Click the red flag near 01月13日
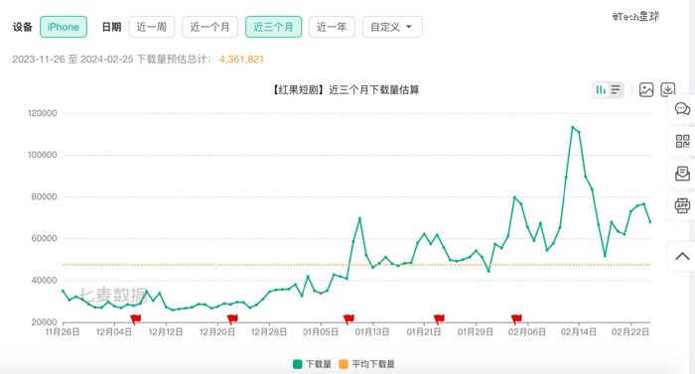695x374 pixels. (348, 318)
